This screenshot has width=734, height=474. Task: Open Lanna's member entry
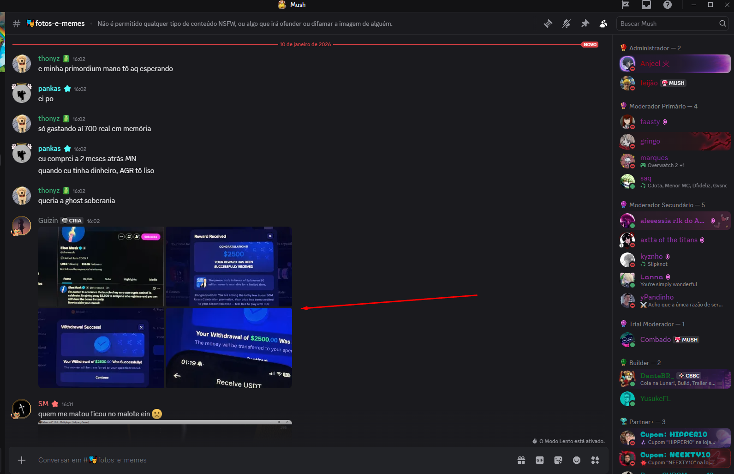[675, 280]
